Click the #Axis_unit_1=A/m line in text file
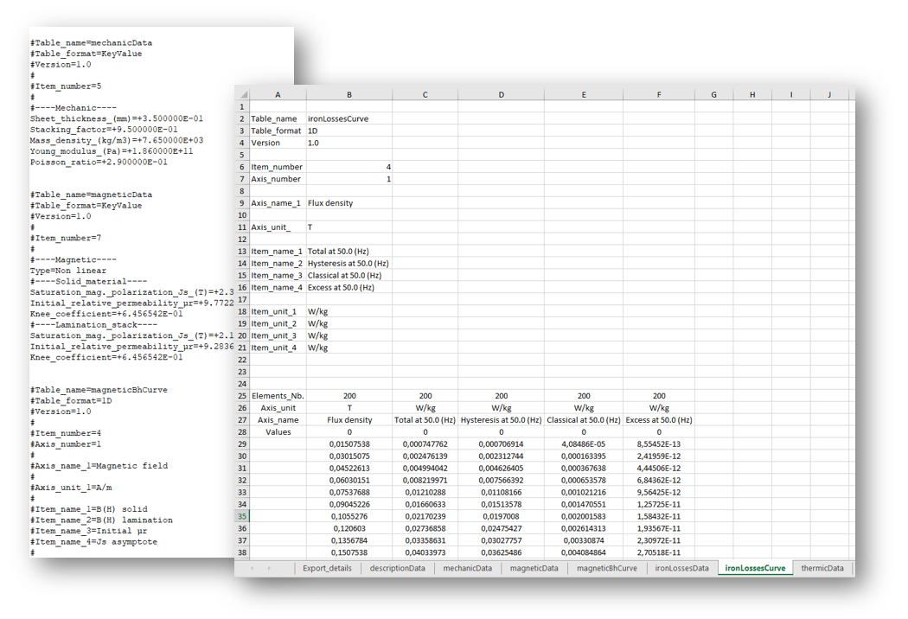Image resolution: width=908 pixels, height=619 pixels. pos(71,488)
